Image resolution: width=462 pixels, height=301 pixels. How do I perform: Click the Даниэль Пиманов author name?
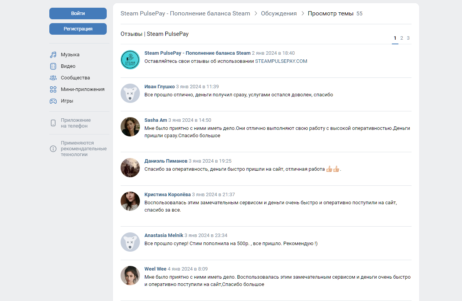pyautogui.click(x=166, y=161)
